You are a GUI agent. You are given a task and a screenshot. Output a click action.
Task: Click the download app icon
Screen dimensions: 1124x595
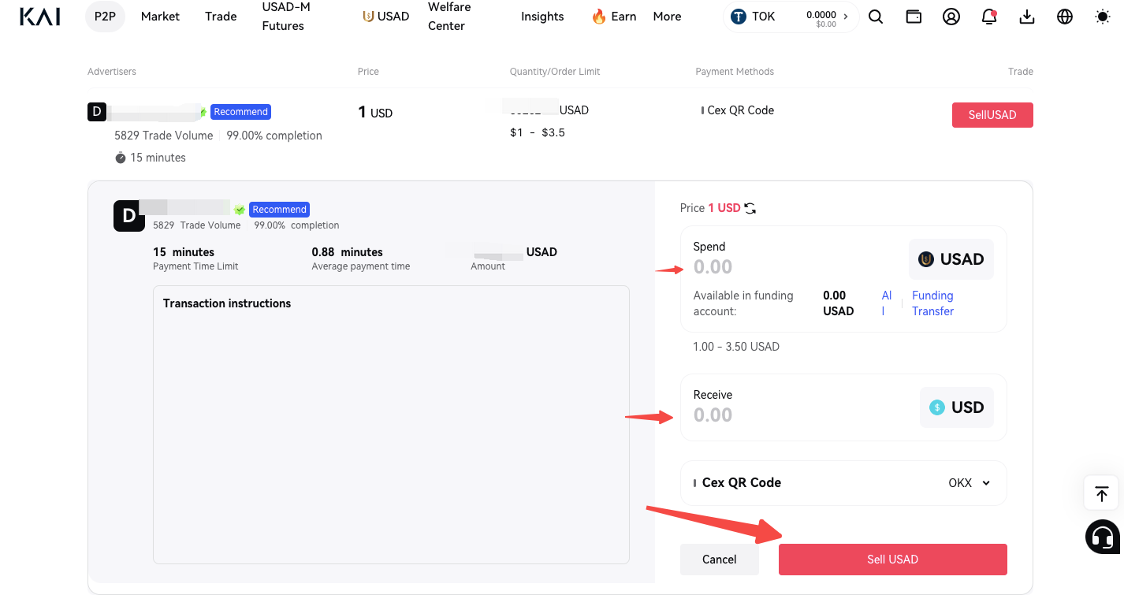tap(1027, 17)
